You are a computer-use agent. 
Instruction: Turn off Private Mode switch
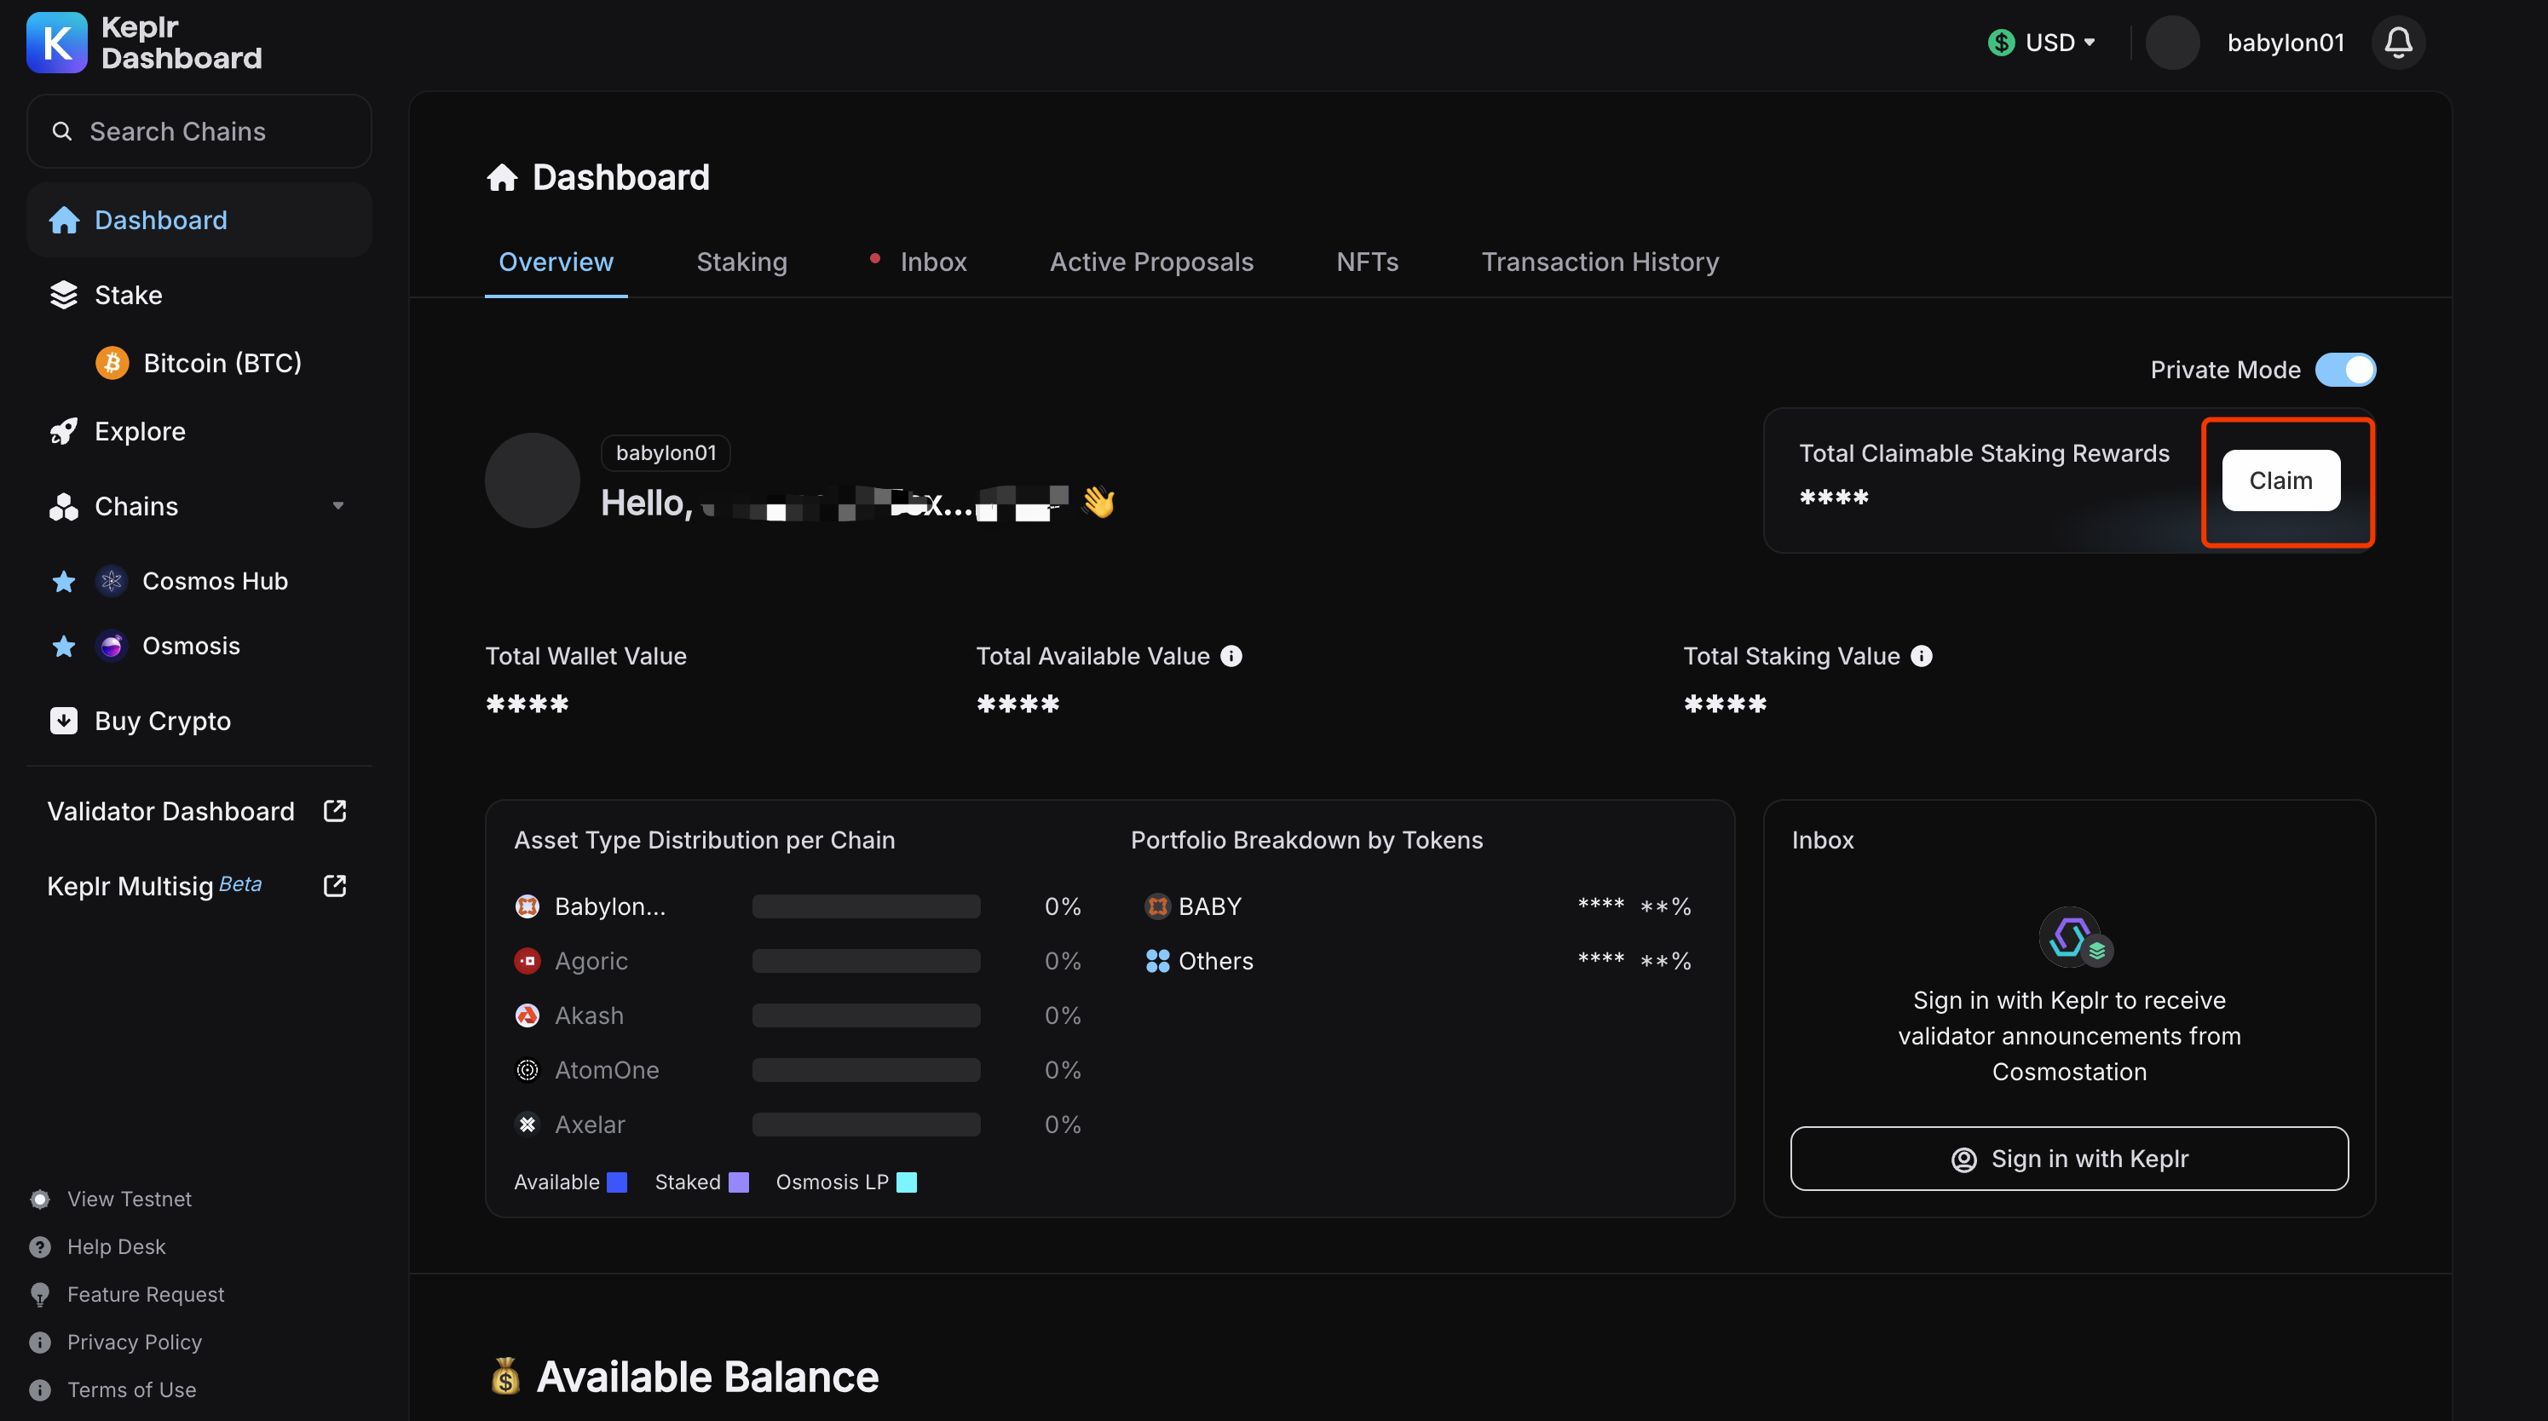(x=2345, y=370)
